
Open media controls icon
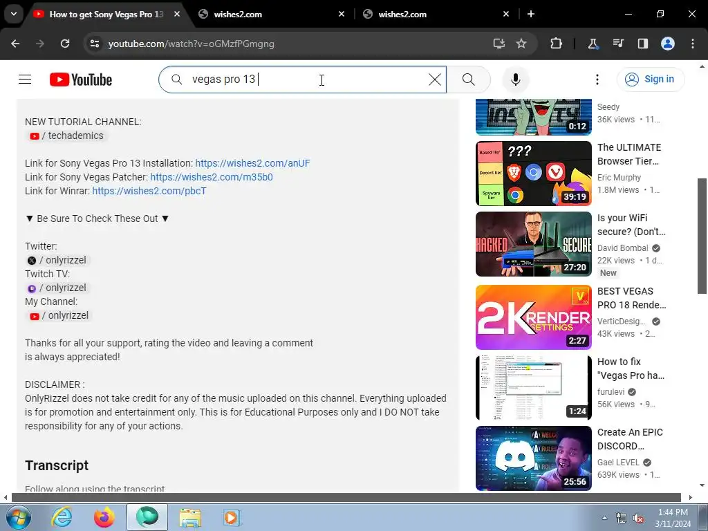pos(617,44)
